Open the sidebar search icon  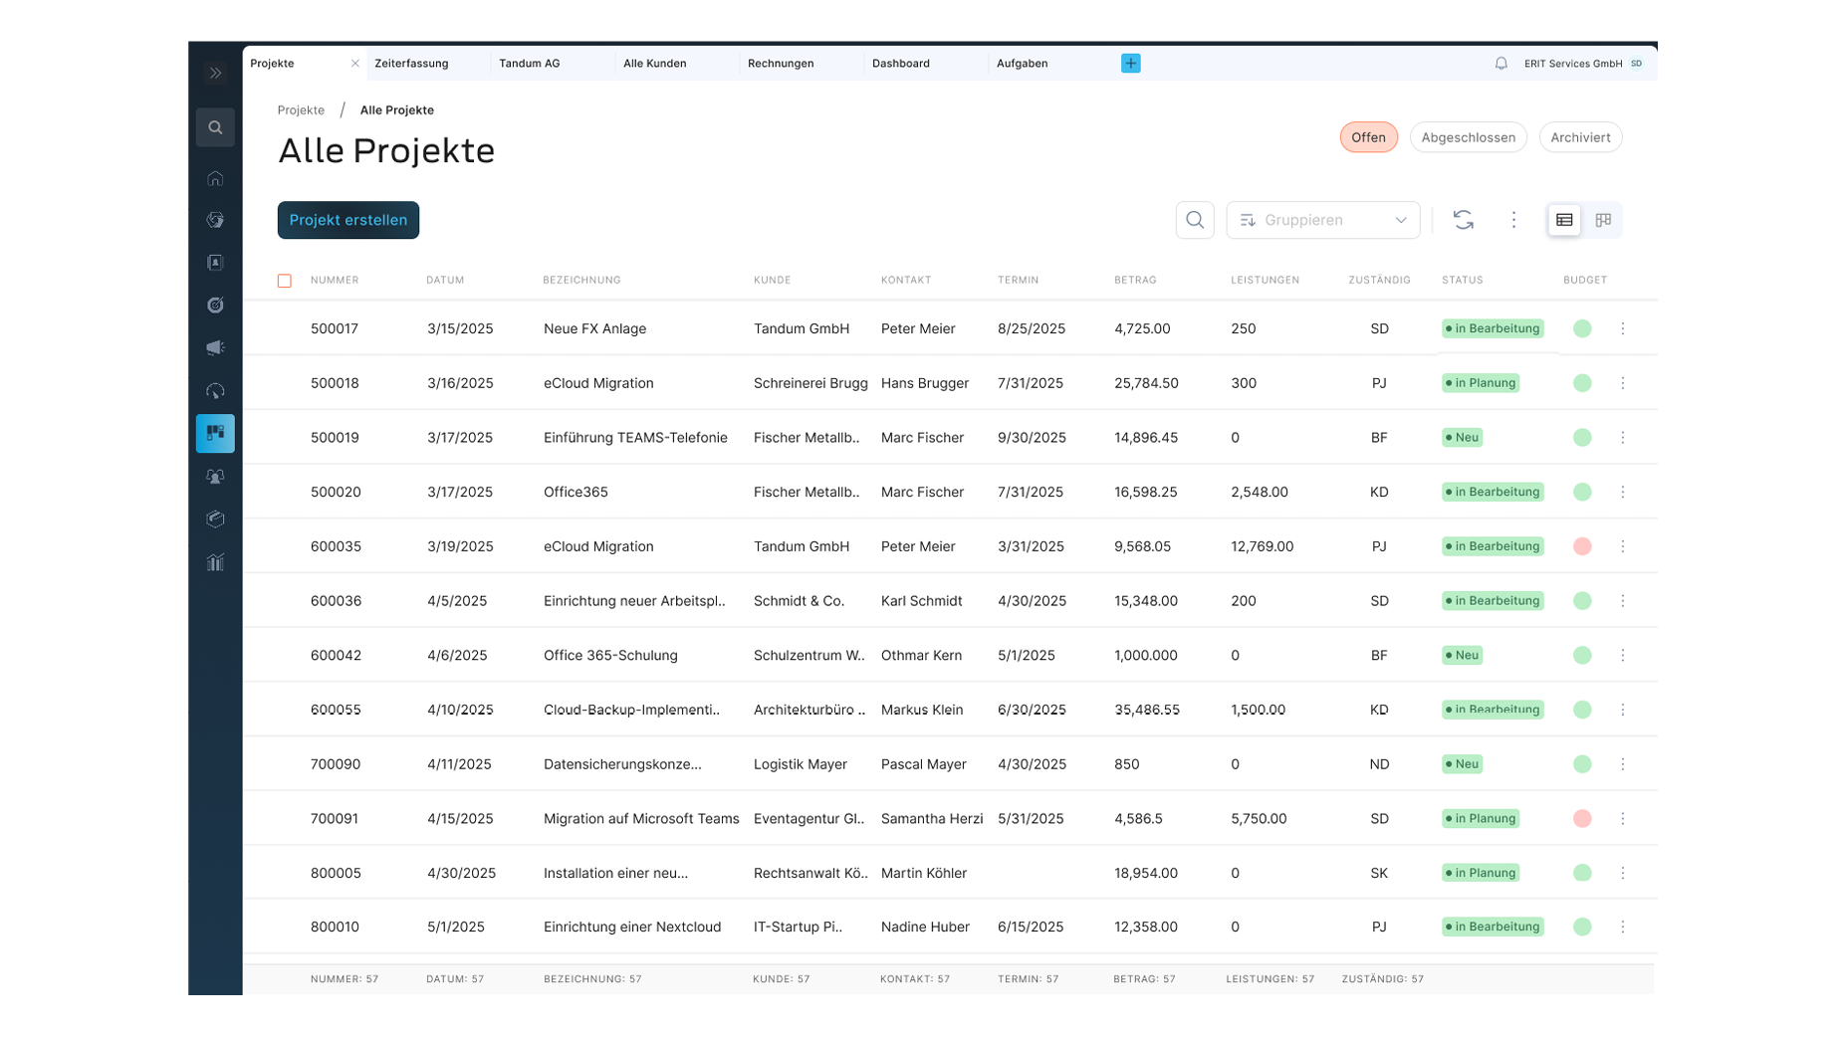pos(215,127)
